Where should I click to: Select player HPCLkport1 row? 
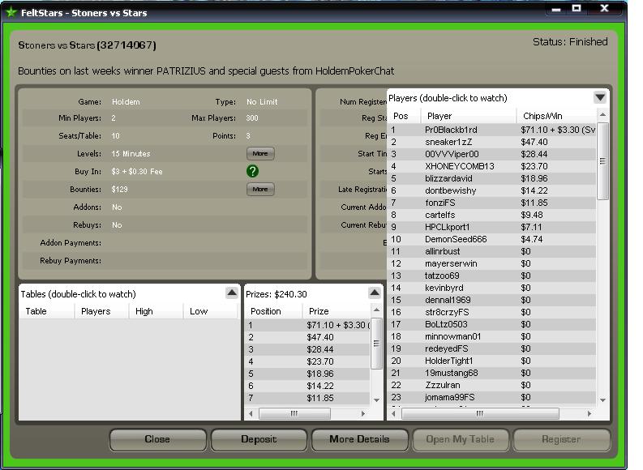coord(492,227)
